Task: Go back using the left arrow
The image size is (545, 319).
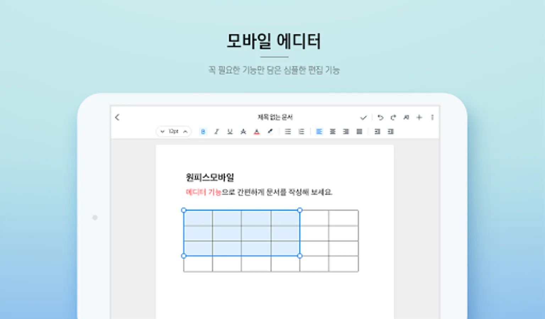Action: click(x=117, y=117)
